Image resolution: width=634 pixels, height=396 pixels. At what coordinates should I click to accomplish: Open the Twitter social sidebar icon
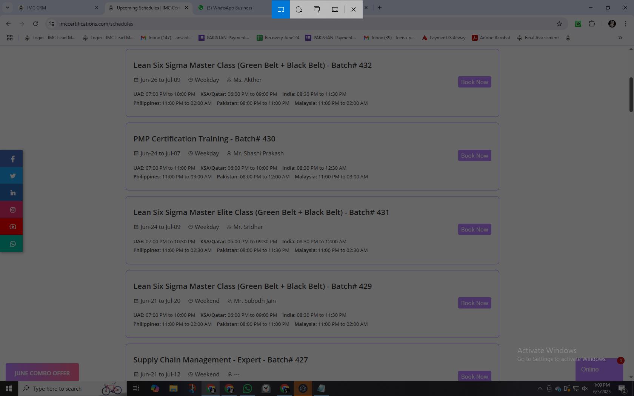(11, 176)
